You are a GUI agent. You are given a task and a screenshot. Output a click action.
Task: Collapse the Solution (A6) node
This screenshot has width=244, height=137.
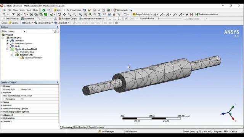[x=12, y=55]
